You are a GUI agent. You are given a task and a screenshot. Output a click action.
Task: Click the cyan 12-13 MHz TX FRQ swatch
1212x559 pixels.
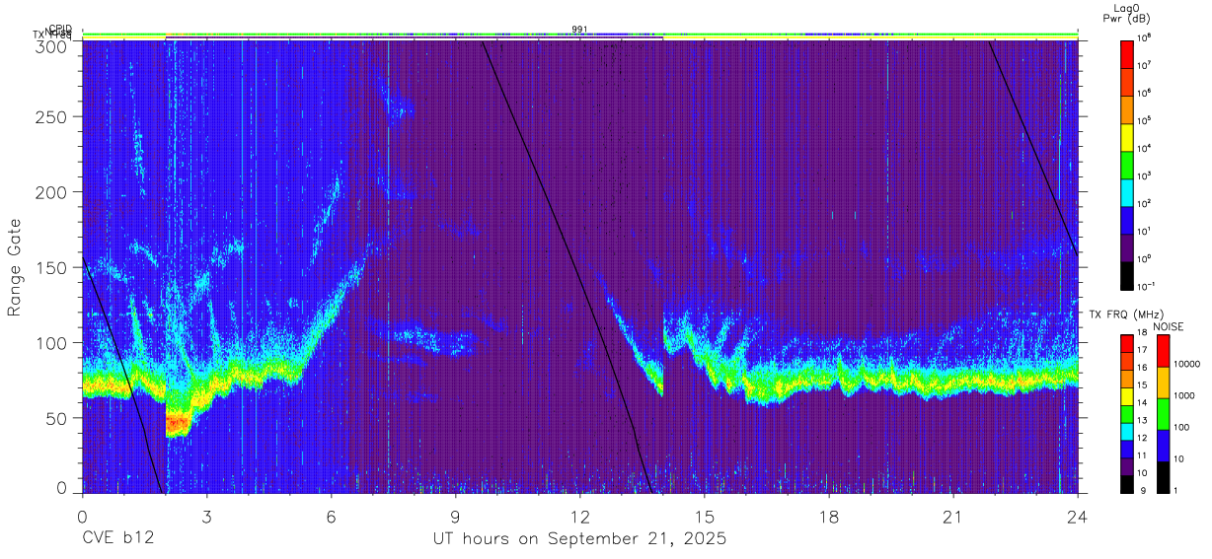tap(1127, 432)
